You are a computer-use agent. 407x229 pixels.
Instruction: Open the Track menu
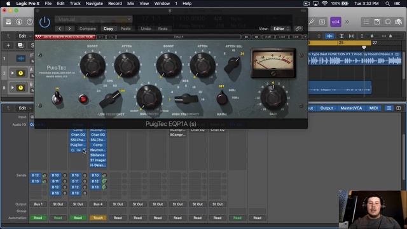[x=75, y=4]
